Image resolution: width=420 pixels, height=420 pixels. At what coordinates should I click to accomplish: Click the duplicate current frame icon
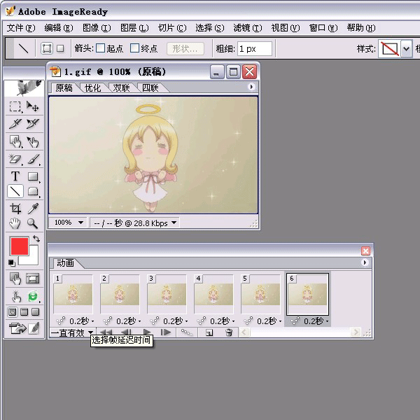pyautogui.click(x=209, y=332)
